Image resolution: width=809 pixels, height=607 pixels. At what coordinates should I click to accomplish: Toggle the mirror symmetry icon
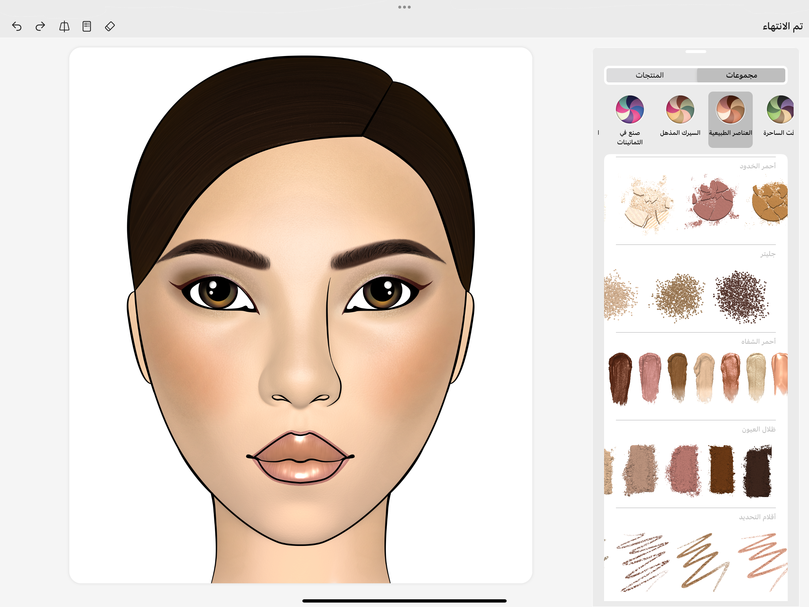64,26
